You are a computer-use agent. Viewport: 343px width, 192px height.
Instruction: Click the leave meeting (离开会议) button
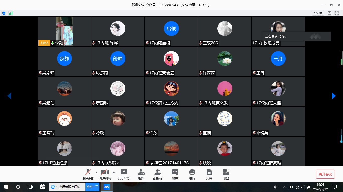[325, 174]
